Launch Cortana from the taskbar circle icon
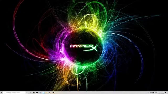This screenshot has width=168, height=94. pyautogui.click(x=27, y=93)
